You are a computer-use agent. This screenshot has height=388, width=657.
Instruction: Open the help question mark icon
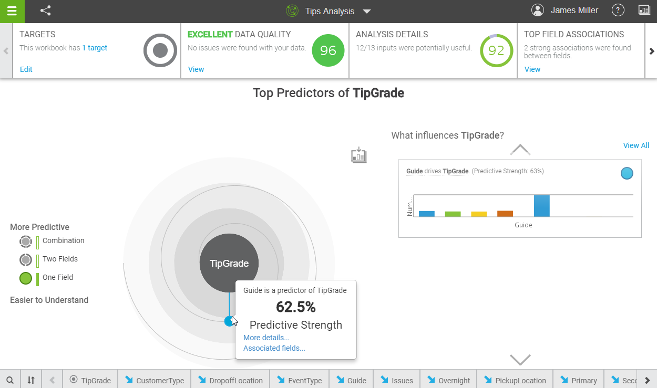pyautogui.click(x=618, y=11)
